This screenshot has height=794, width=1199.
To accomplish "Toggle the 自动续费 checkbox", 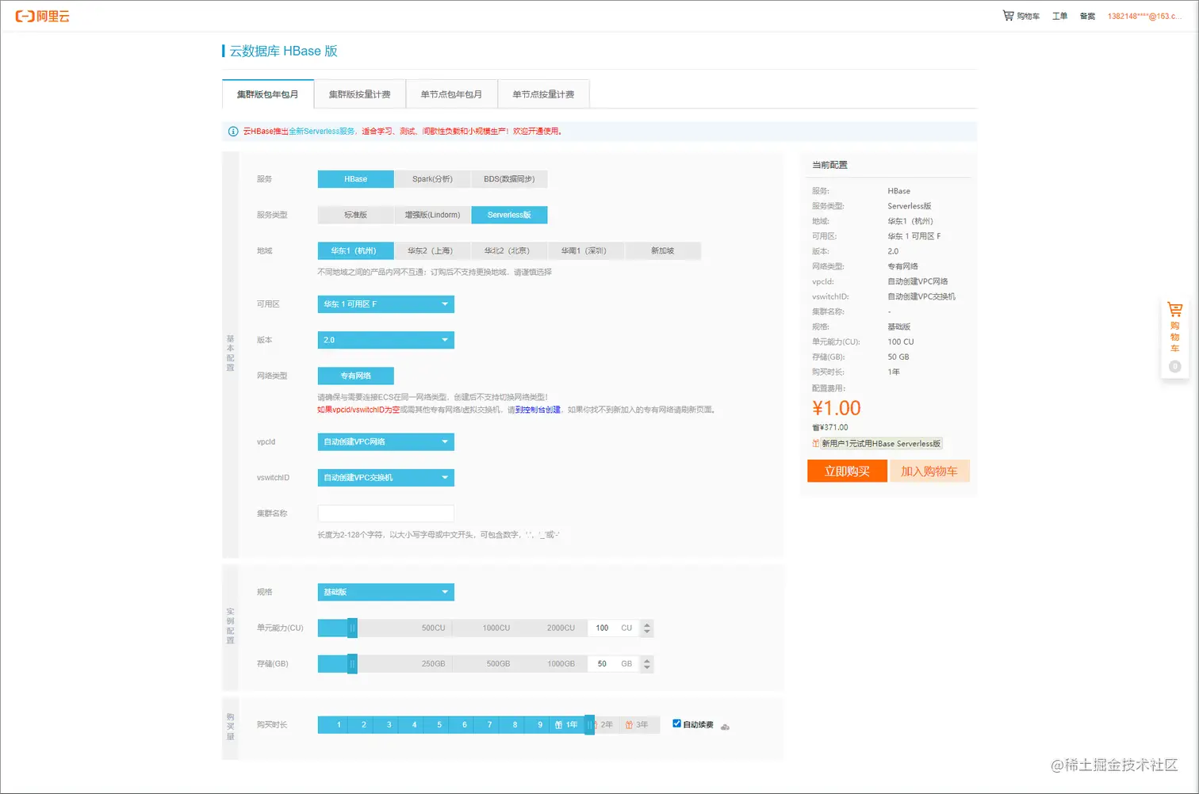I will [676, 723].
